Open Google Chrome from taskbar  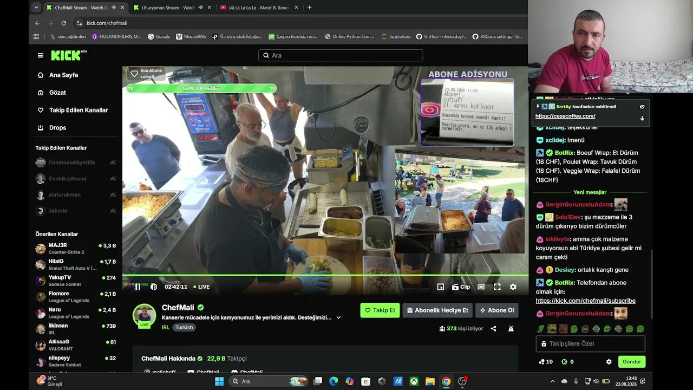[x=446, y=381]
